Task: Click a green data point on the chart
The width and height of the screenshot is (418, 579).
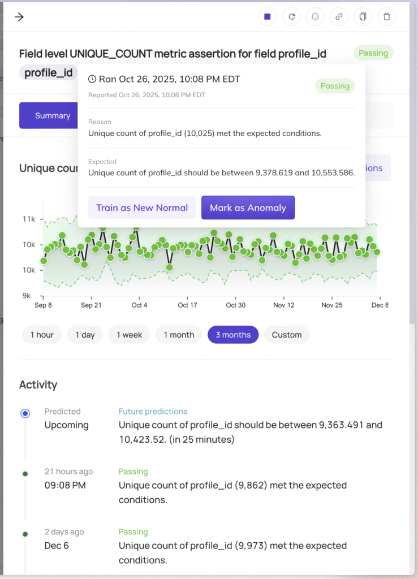Action: pos(213,232)
